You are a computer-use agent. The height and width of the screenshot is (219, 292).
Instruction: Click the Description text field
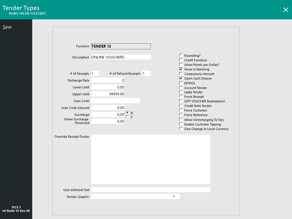[121, 57]
